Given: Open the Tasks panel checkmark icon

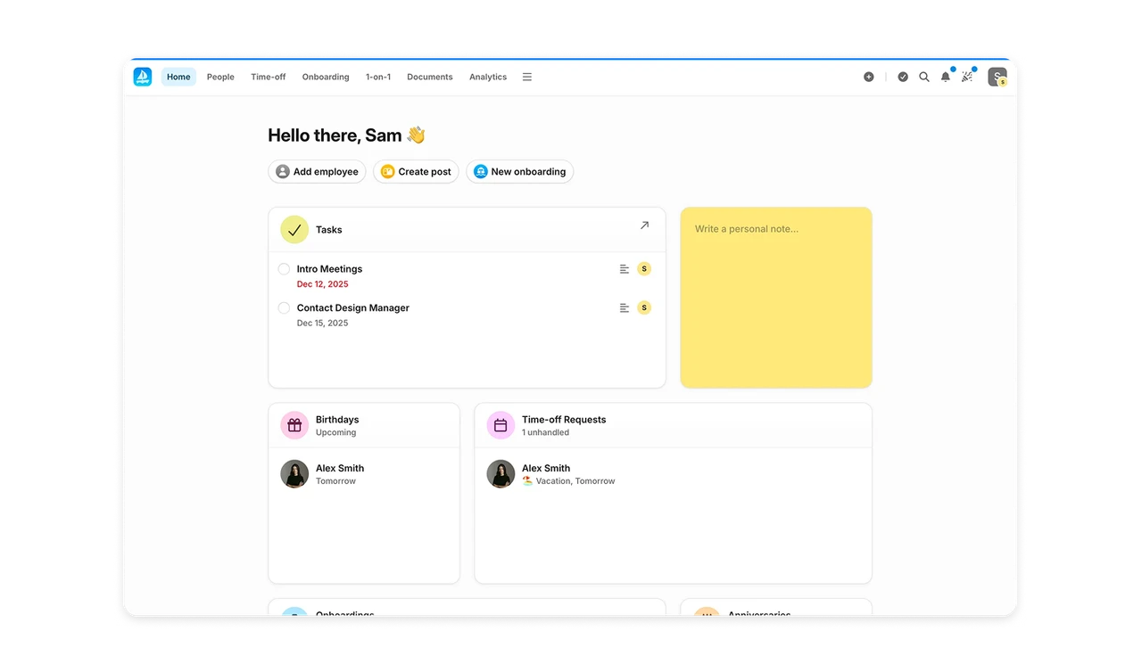Looking at the screenshot, I should pyautogui.click(x=294, y=229).
